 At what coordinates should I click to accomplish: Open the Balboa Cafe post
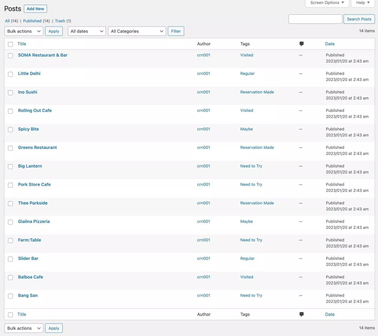click(x=31, y=277)
